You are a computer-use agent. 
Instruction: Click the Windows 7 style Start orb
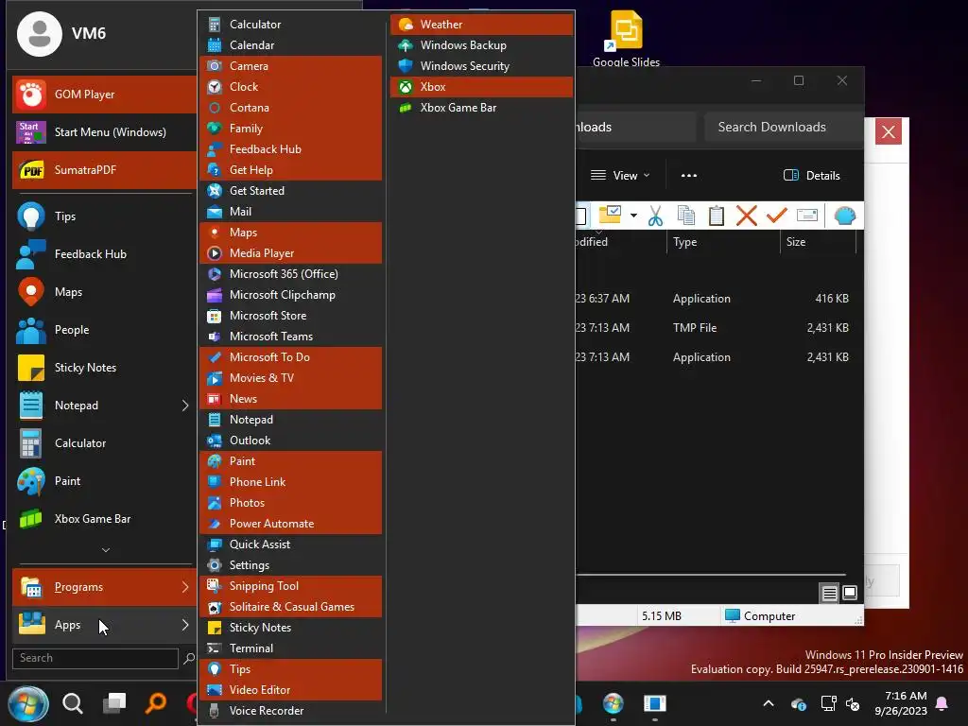point(28,703)
